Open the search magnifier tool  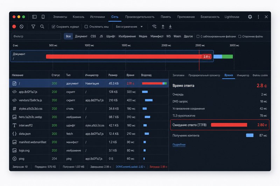coord(42,27)
